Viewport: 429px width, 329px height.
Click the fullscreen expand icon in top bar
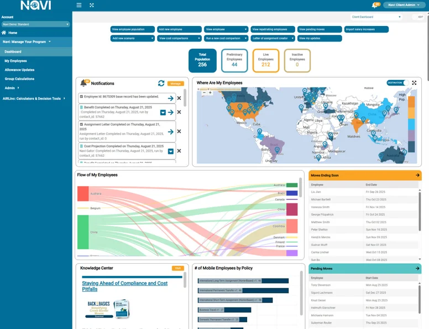[92, 5]
